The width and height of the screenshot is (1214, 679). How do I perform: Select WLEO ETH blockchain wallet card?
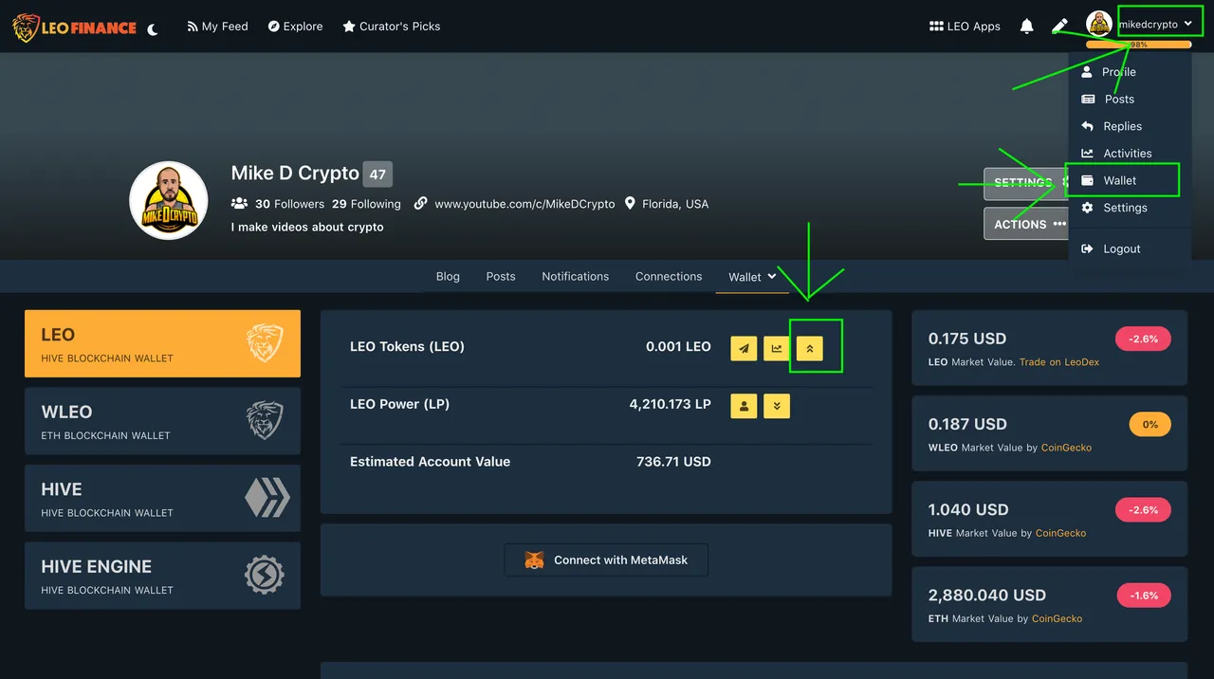click(x=162, y=421)
